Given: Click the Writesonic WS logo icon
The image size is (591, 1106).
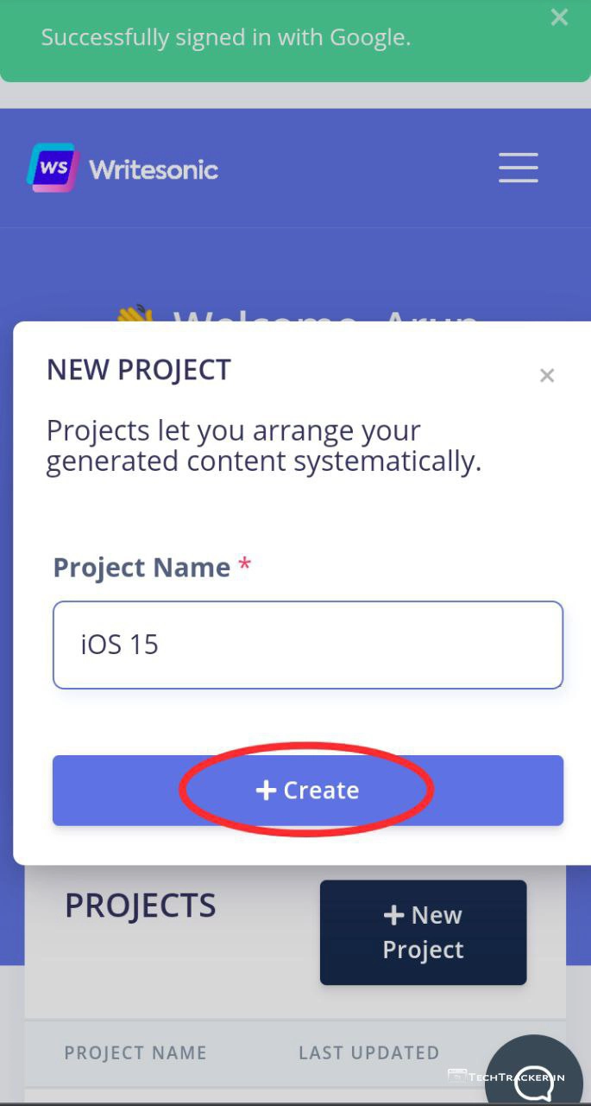Looking at the screenshot, I should point(53,167).
